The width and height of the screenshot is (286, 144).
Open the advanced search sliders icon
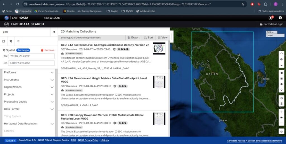18,41
